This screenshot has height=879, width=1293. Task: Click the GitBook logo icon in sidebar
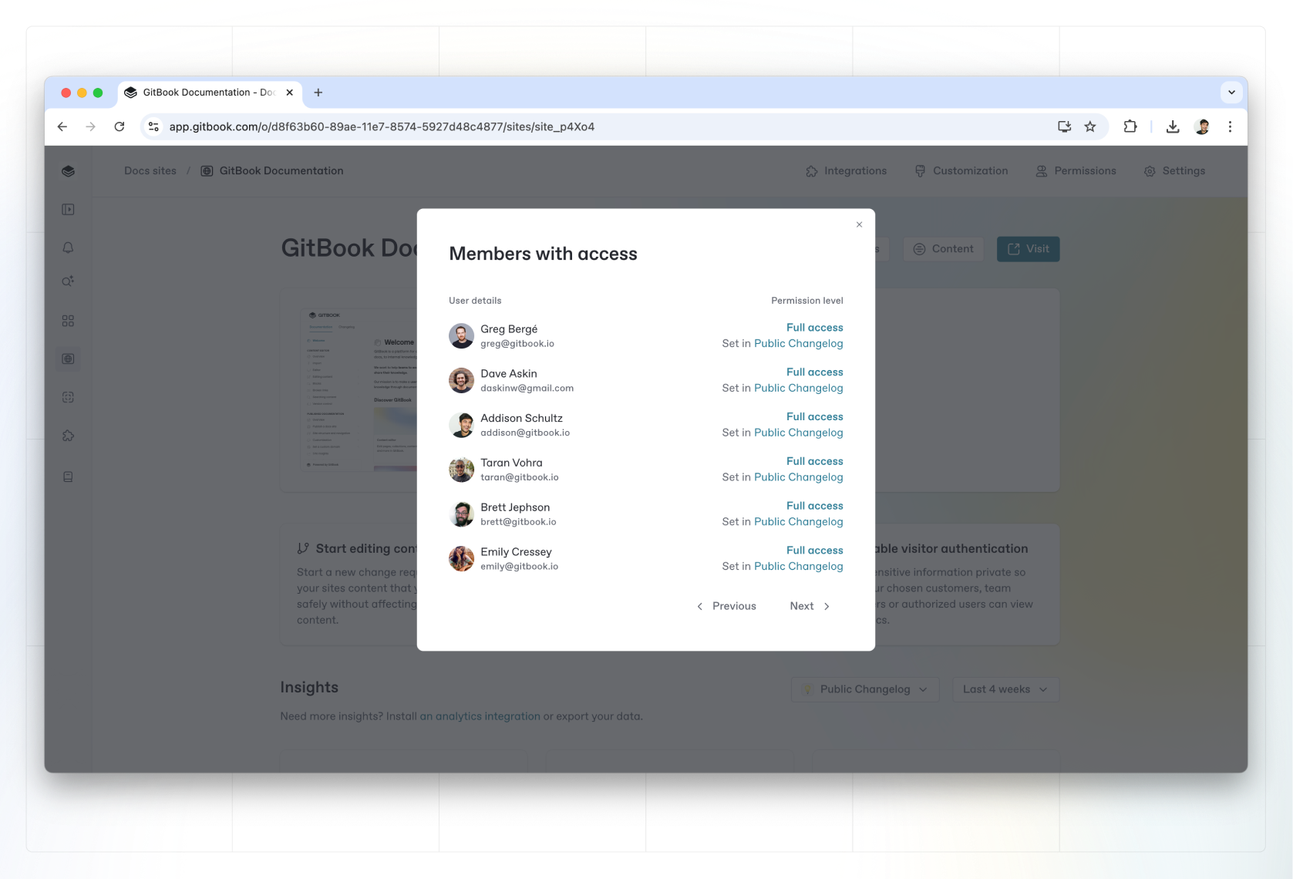(x=68, y=171)
